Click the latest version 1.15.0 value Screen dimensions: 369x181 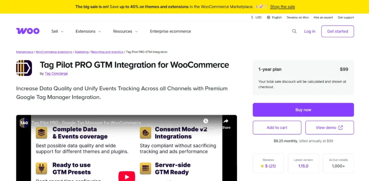coord(303,166)
